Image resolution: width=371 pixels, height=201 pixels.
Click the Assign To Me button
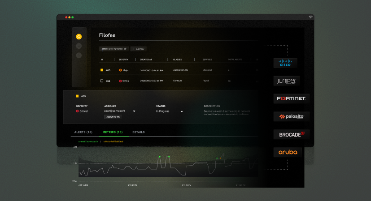[x=113, y=117]
